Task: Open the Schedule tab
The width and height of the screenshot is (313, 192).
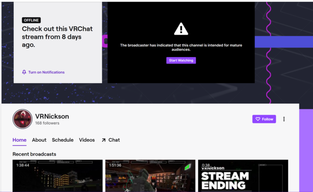Action: pos(63,140)
